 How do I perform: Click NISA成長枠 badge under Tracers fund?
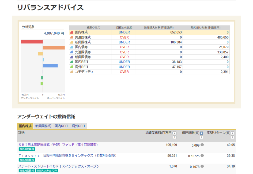coord(27,160)
